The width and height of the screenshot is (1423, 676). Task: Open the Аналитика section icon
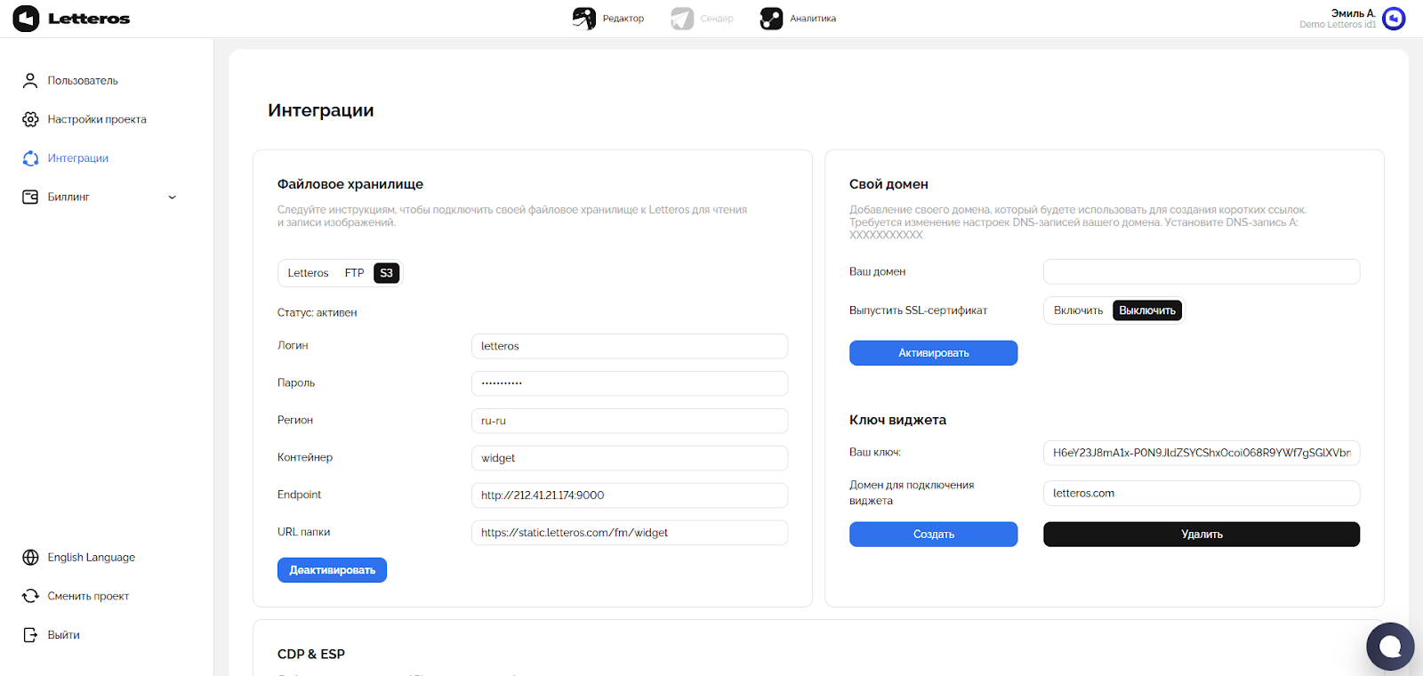click(771, 19)
